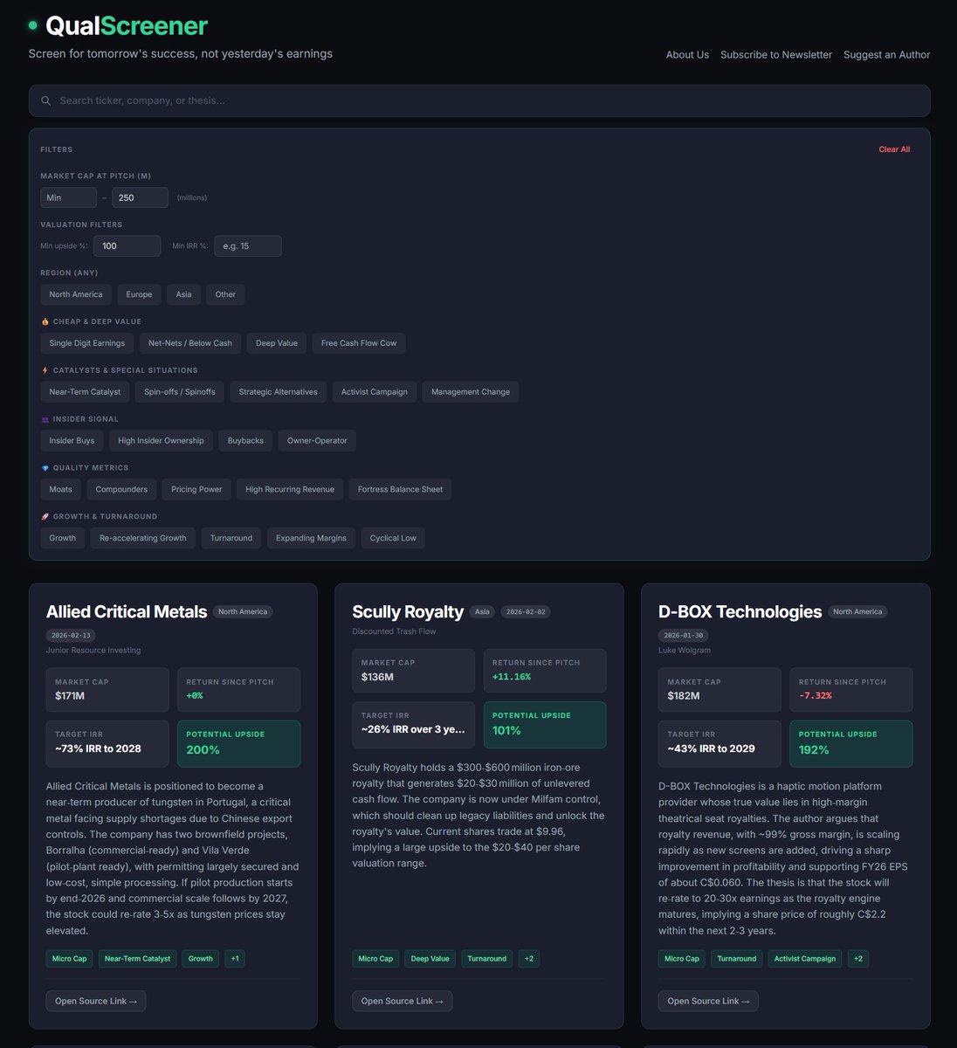Click the search magnifier icon

coord(46,100)
